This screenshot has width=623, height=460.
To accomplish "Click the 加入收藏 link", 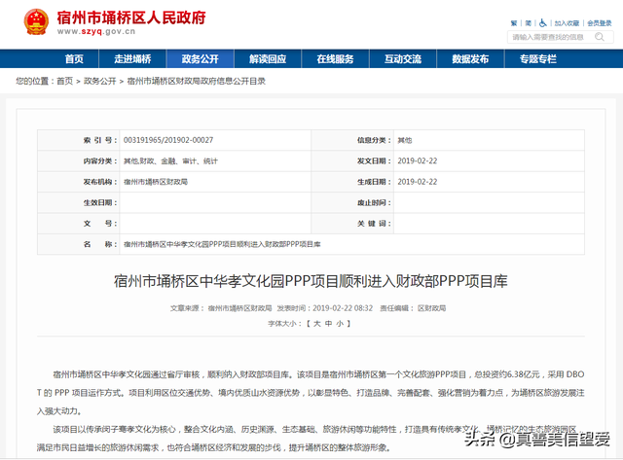I will coord(567,23).
